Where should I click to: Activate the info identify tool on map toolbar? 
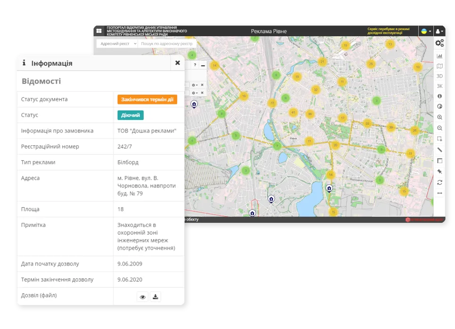pyautogui.click(x=439, y=96)
